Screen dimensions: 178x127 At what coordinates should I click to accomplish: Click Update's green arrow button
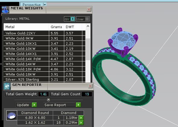point(34,105)
